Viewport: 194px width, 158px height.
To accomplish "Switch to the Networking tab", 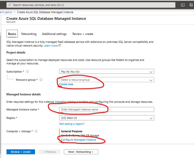I will (29, 34).
